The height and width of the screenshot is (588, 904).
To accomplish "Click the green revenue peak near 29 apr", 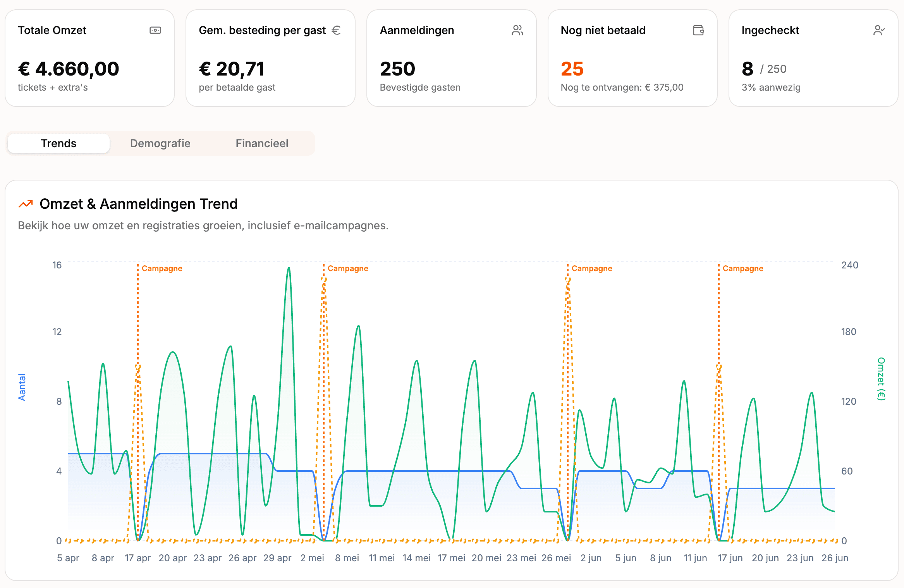I will (x=289, y=268).
